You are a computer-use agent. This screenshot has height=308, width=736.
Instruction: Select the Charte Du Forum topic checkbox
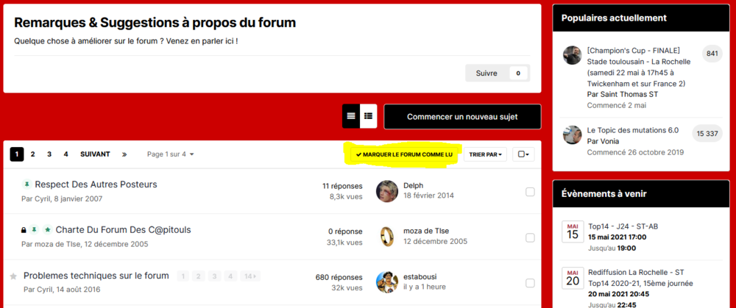click(530, 237)
